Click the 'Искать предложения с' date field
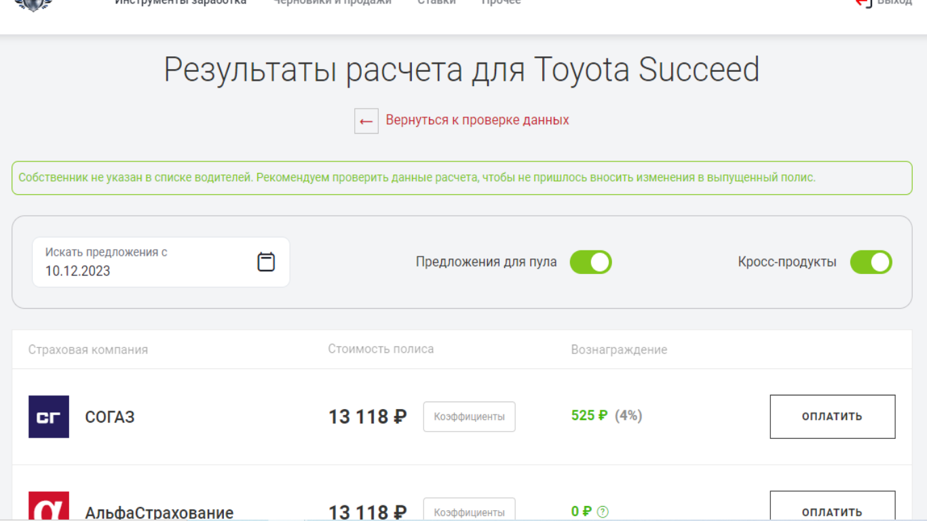 (161, 262)
